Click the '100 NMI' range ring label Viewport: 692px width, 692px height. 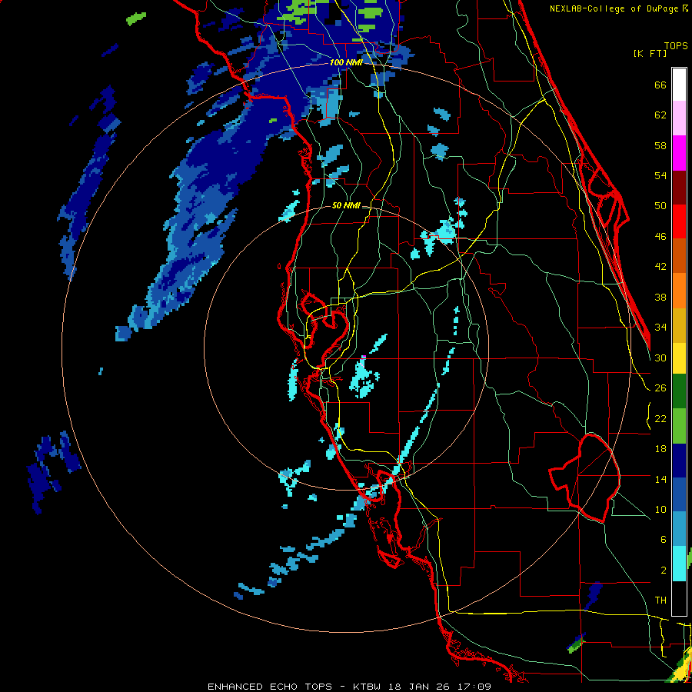346,63
